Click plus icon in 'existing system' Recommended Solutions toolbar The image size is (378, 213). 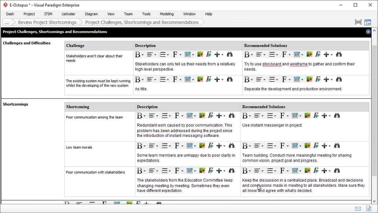coord(326,79)
